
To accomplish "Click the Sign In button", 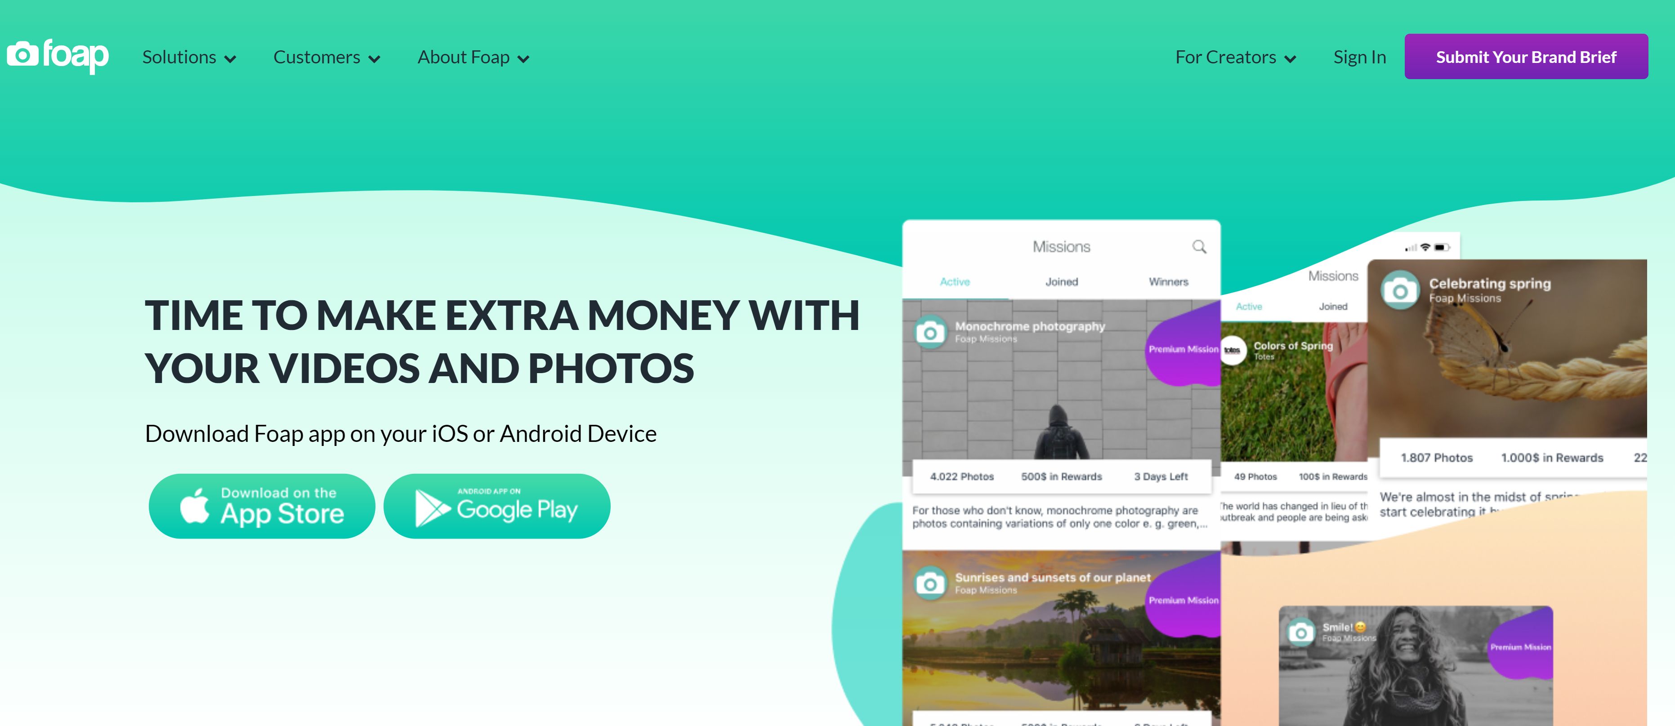I will click(1358, 56).
